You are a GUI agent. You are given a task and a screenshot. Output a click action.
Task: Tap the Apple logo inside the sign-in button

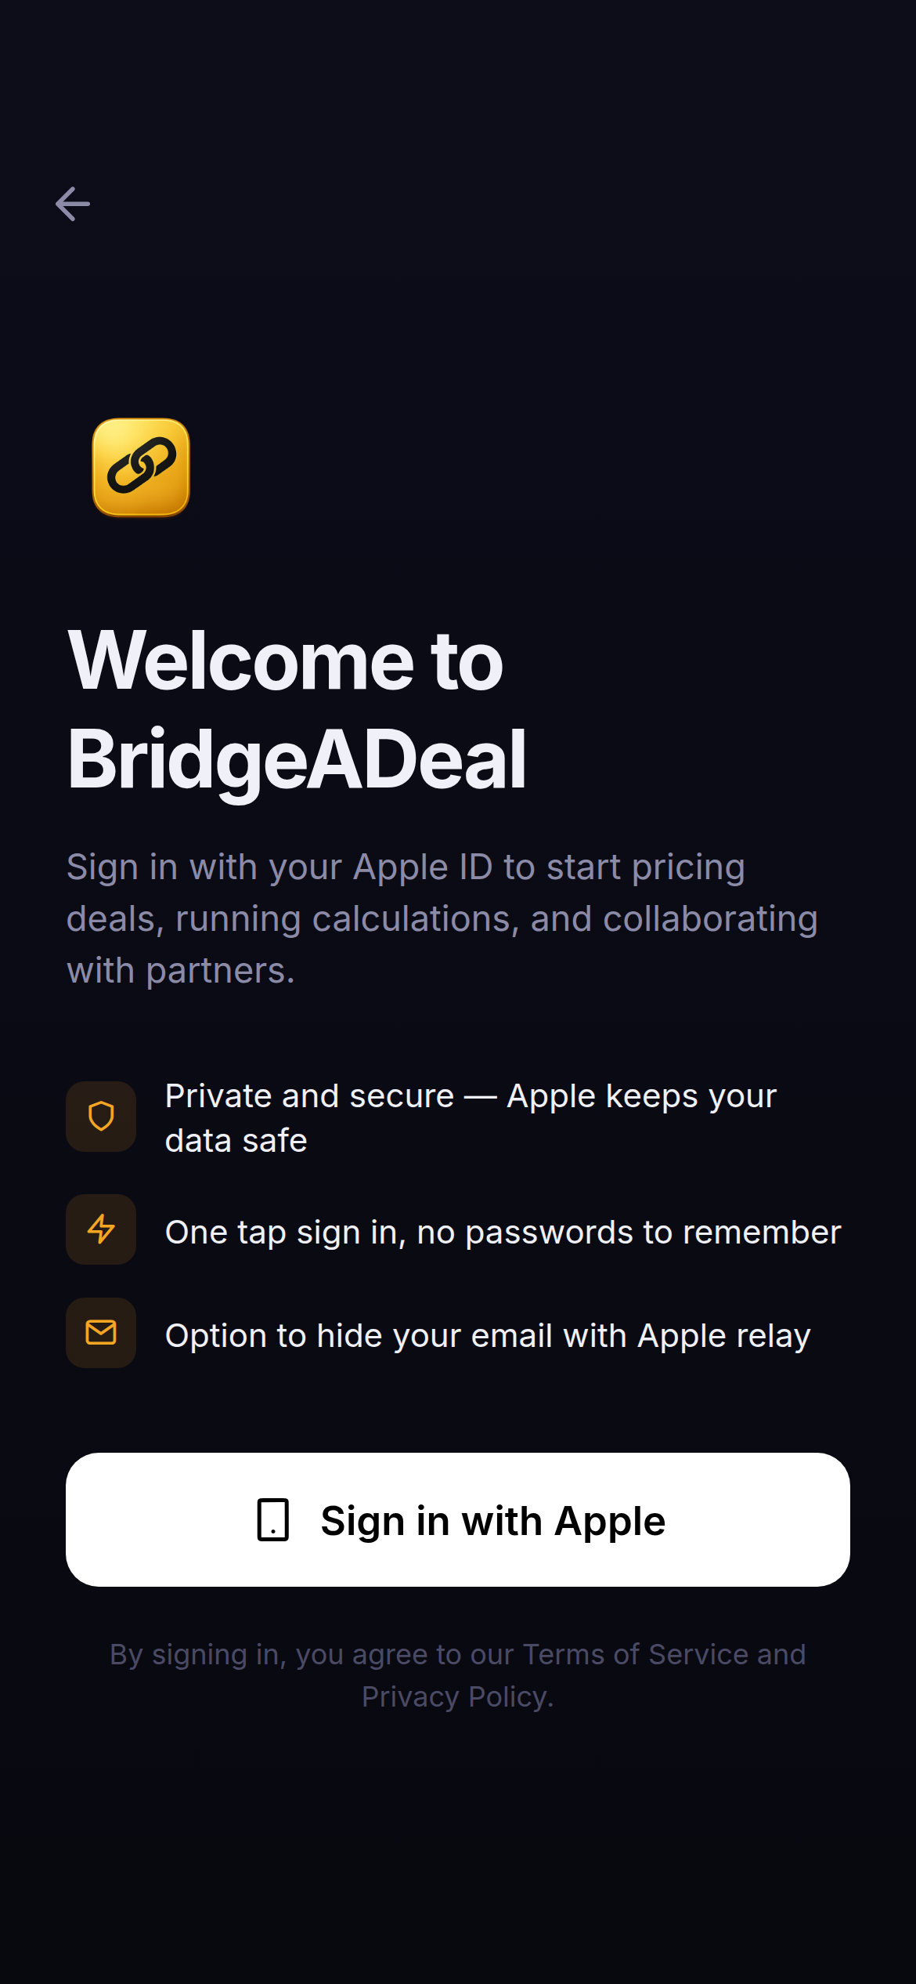pyautogui.click(x=271, y=1519)
